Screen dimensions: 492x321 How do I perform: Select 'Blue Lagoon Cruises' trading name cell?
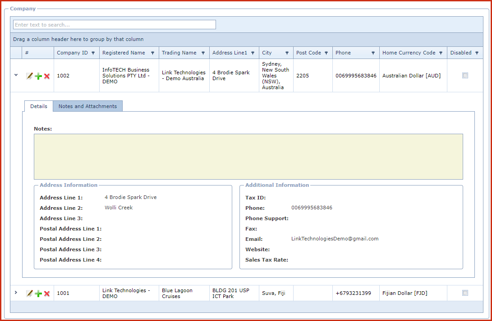click(184, 293)
